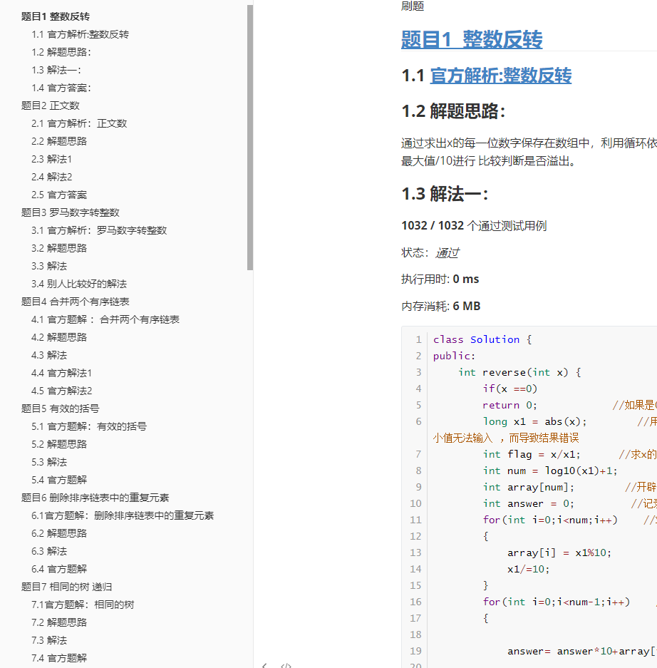Select outline item 5.2 解题思路
657x668 pixels.
[x=59, y=445]
